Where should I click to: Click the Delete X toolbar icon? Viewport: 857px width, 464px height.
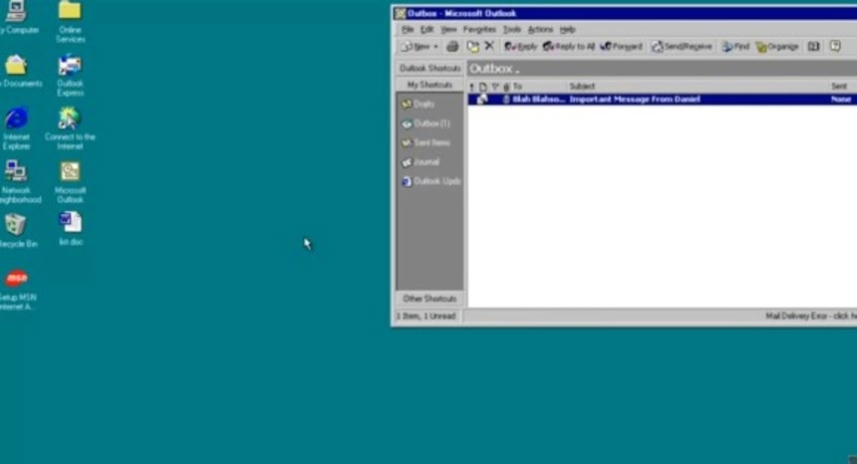pos(488,47)
